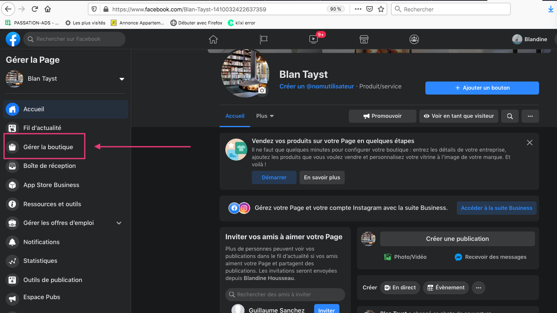Image resolution: width=557 pixels, height=313 pixels.
Task: Start En direct live video
Action: (x=400, y=288)
